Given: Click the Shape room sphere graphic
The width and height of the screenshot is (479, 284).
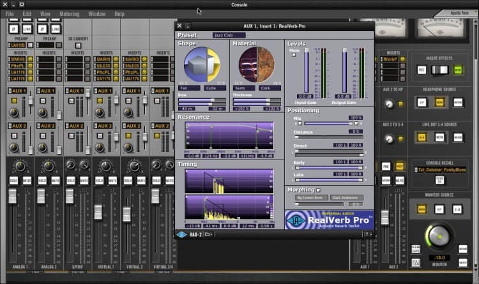Looking at the screenshot, I should coord(202,64).
